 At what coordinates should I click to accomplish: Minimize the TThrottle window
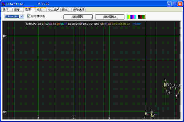pos(169,4)
